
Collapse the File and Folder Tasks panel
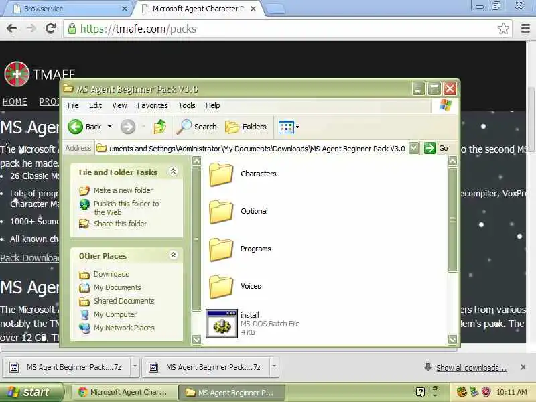tap(174, 172)
